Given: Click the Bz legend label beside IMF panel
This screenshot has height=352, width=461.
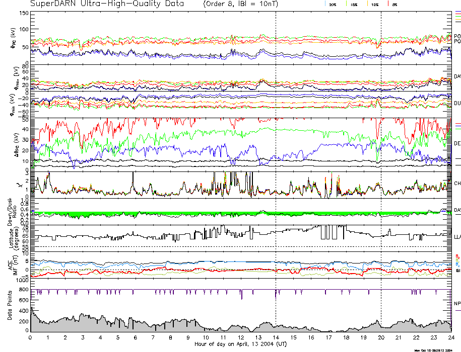Looking at the screenshot, I should click(457, 256).
